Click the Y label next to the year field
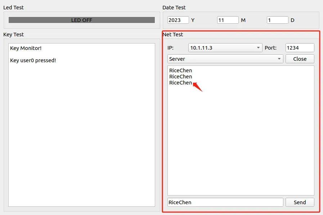Viewport: 323px width, 215px height. (x=193, y=20)
